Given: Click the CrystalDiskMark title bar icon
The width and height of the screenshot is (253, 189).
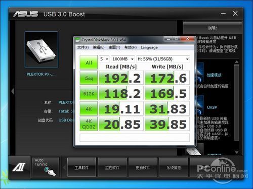Looking at the screenshot, I should (77, 40).
